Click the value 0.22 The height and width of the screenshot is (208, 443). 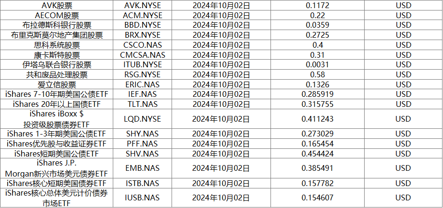click(318, 15)
